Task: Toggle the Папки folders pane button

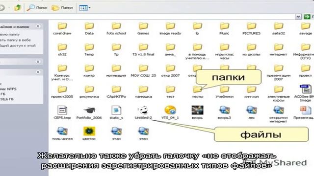Action: tap(62, 8)
